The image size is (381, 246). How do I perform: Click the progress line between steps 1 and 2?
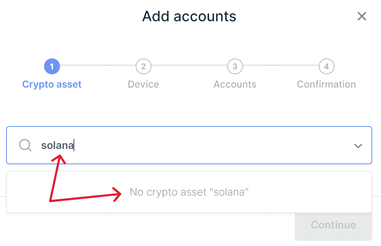coord(98,65)
